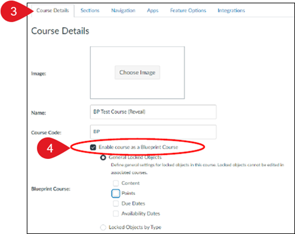Viewport: 295px width, 234px height.
Task: Check the Availability Dates option
Action: pyautogui.click(x=116, y=213)
